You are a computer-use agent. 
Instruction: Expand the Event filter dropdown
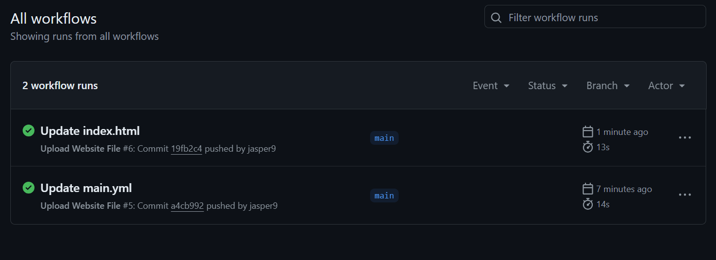click(x=491, y=86)
